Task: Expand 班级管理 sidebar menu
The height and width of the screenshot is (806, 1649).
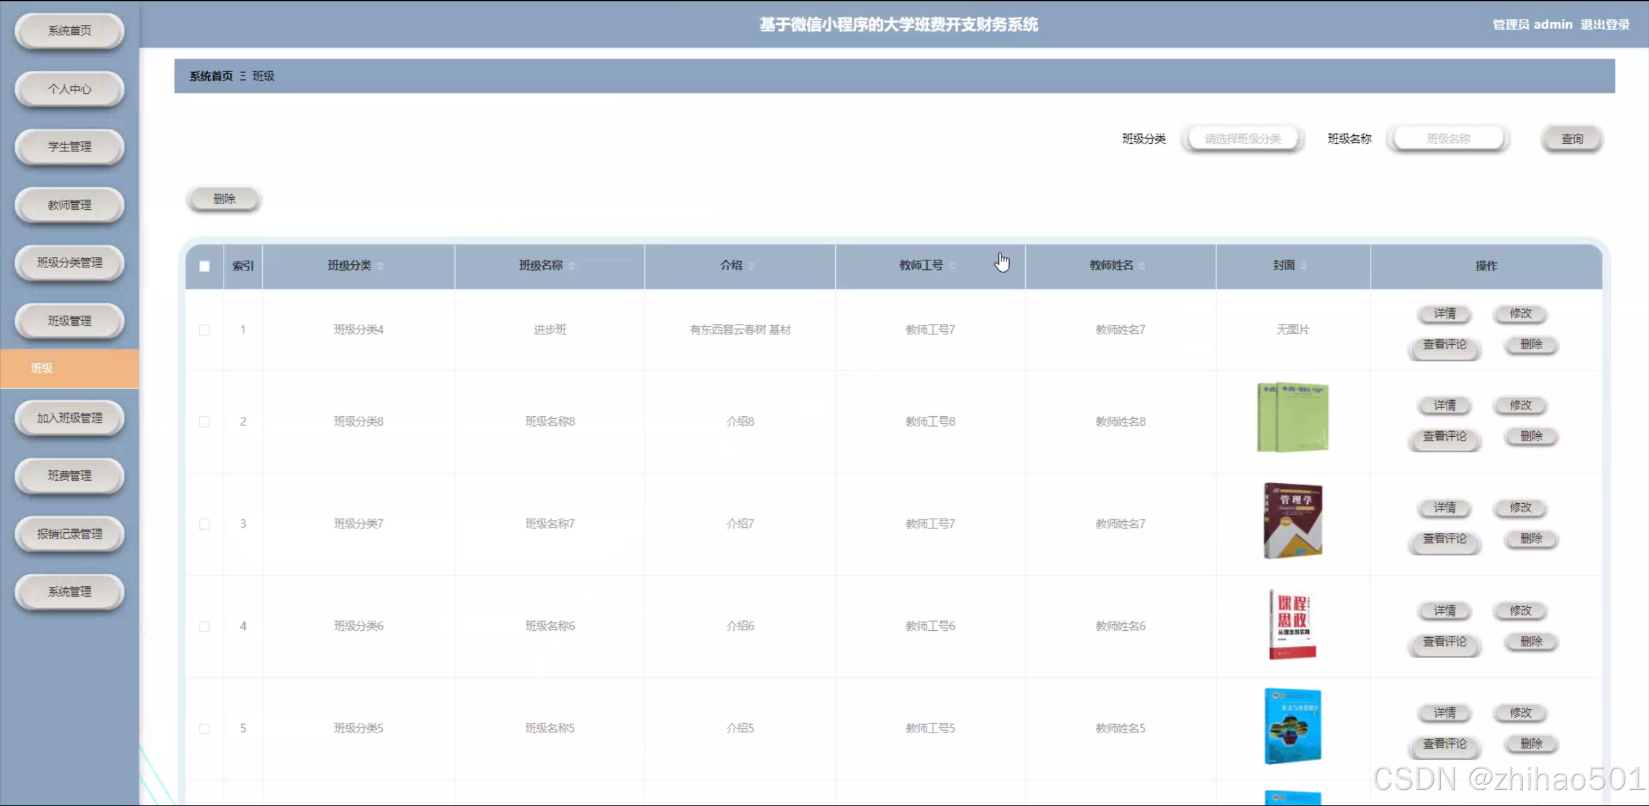Action: tap(70, 321)
